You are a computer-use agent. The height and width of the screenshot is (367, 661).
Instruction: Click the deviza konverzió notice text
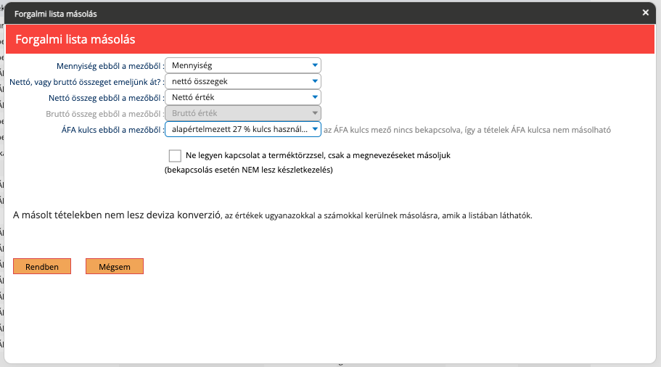273,215
